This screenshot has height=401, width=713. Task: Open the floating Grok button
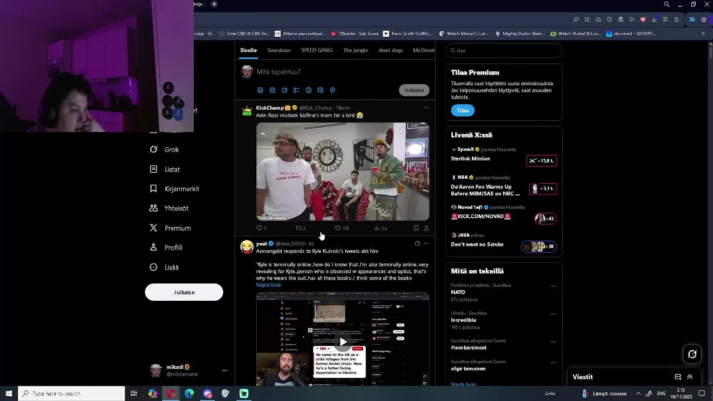point(692,354)
